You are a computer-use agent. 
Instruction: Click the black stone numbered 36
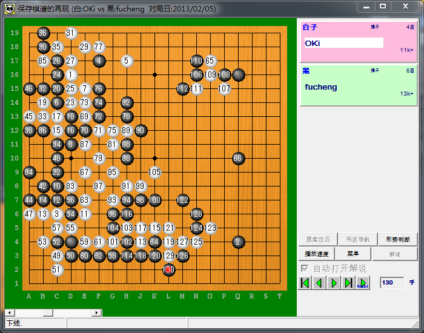(x=43, y=33)
